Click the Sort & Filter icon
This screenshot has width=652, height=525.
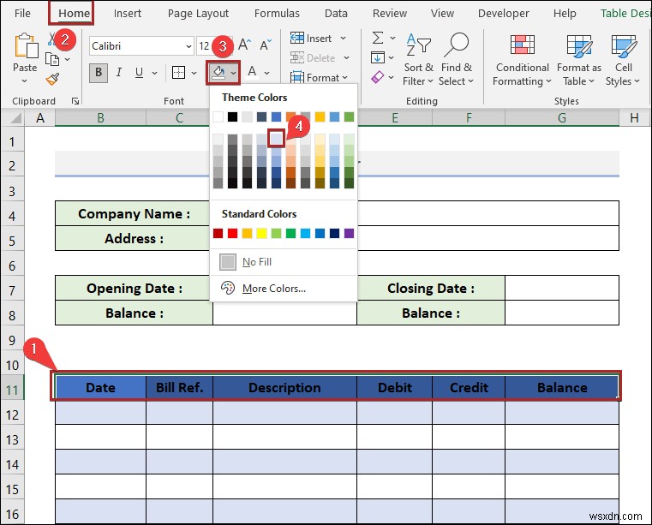pyautogui.click(x=418, y=44)
